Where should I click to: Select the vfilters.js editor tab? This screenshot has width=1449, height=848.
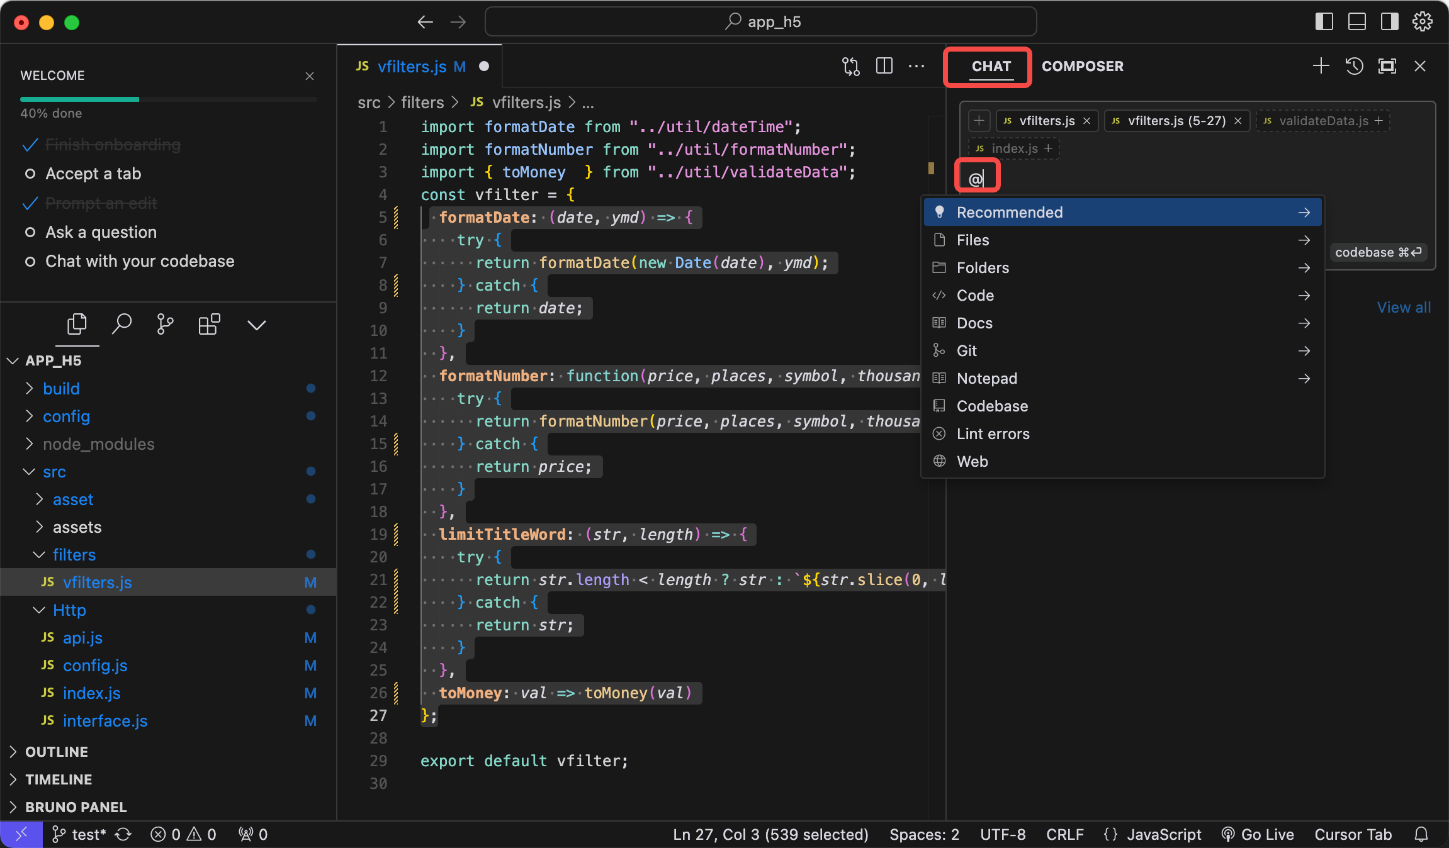[x=420, y=66]
